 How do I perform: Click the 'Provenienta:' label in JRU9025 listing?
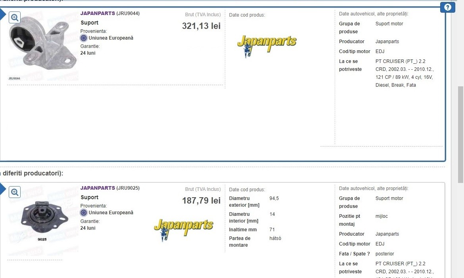pyautogui.click(x=94, y=206)
